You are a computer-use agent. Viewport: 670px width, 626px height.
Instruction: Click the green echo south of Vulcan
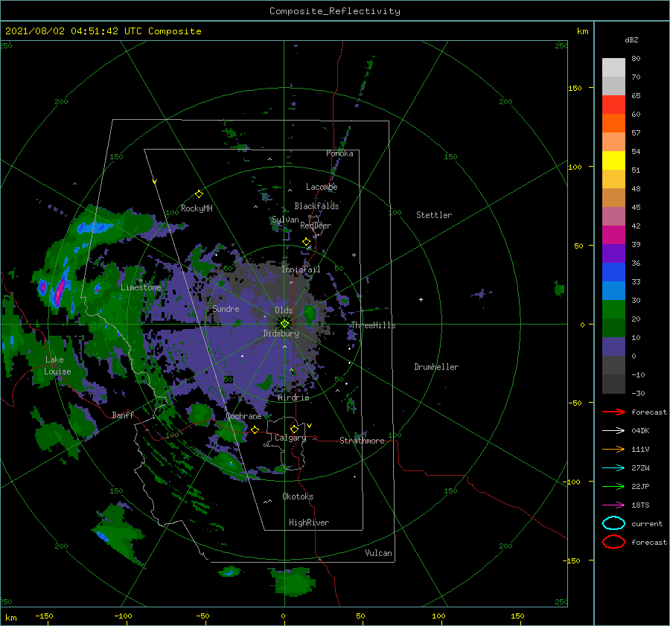coord(295,582)
